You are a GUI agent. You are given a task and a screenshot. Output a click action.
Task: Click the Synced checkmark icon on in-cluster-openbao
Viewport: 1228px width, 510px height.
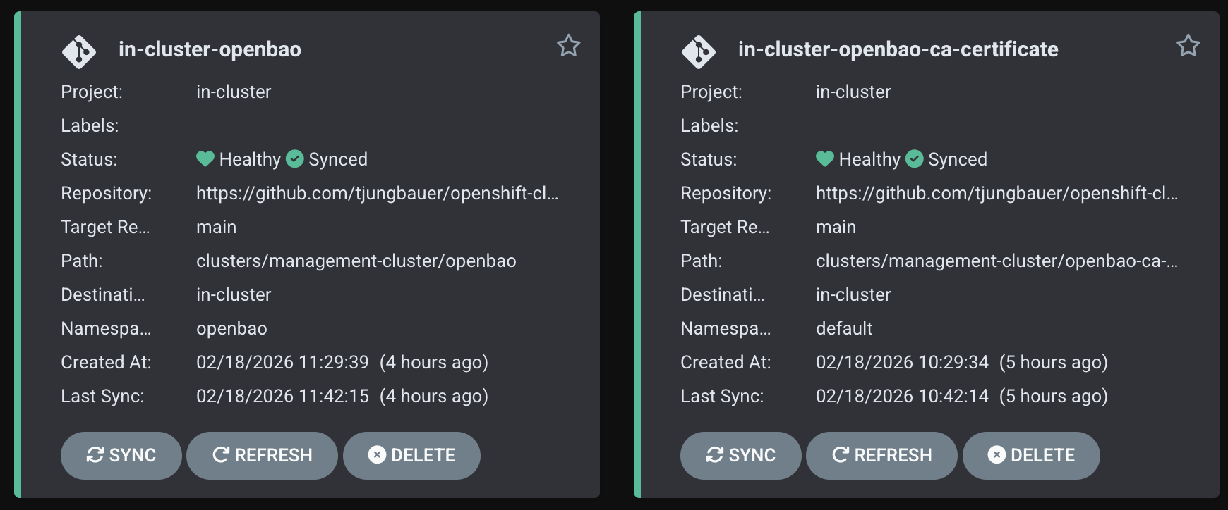coord(295,159)
